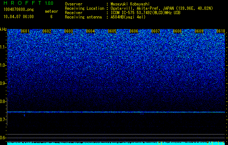Click the 0610 time marker
This screenshot has height=145, width=228.
tap(221, 31)
